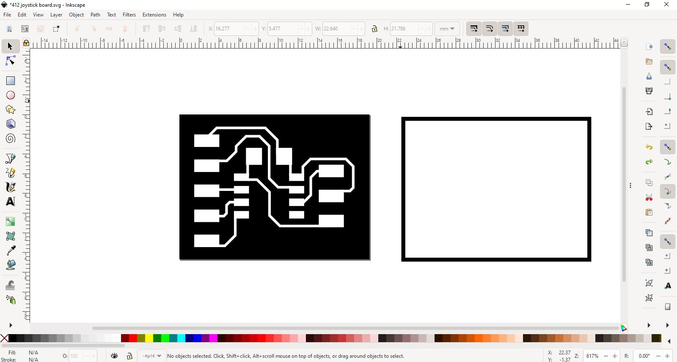Toggle current layer visibility eye icon
This screenshot has height=362, width=677.
[114, 356]
